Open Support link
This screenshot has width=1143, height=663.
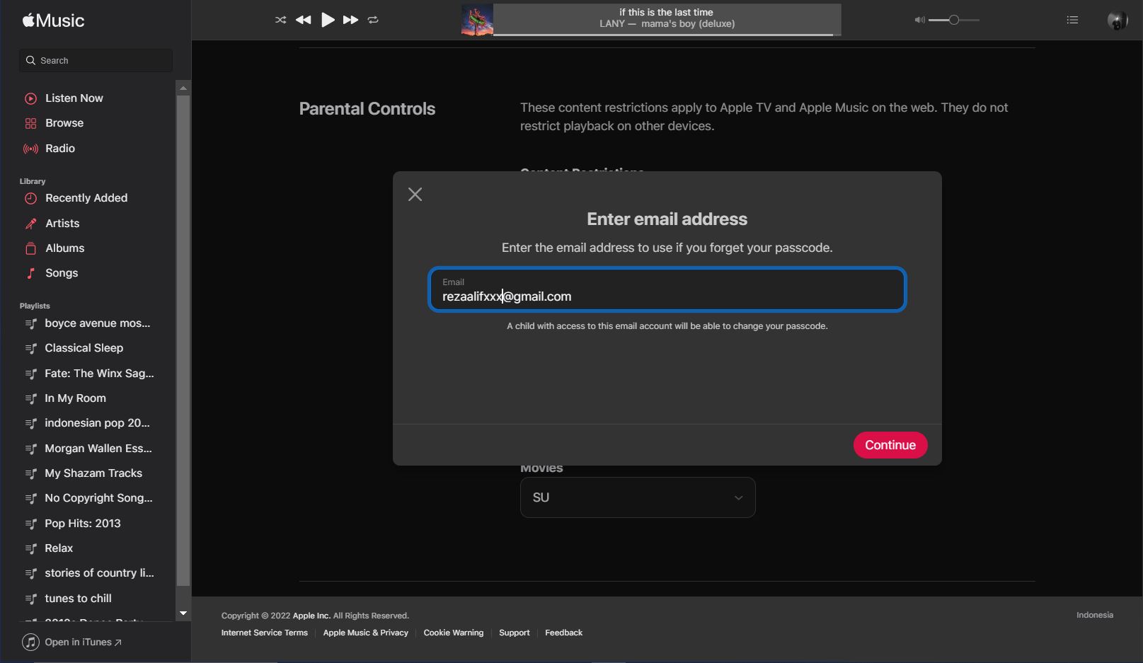514,633
